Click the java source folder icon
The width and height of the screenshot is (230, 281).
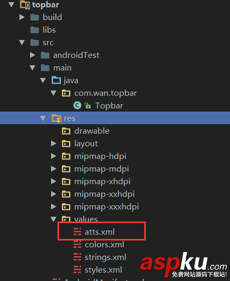[56, 81]
